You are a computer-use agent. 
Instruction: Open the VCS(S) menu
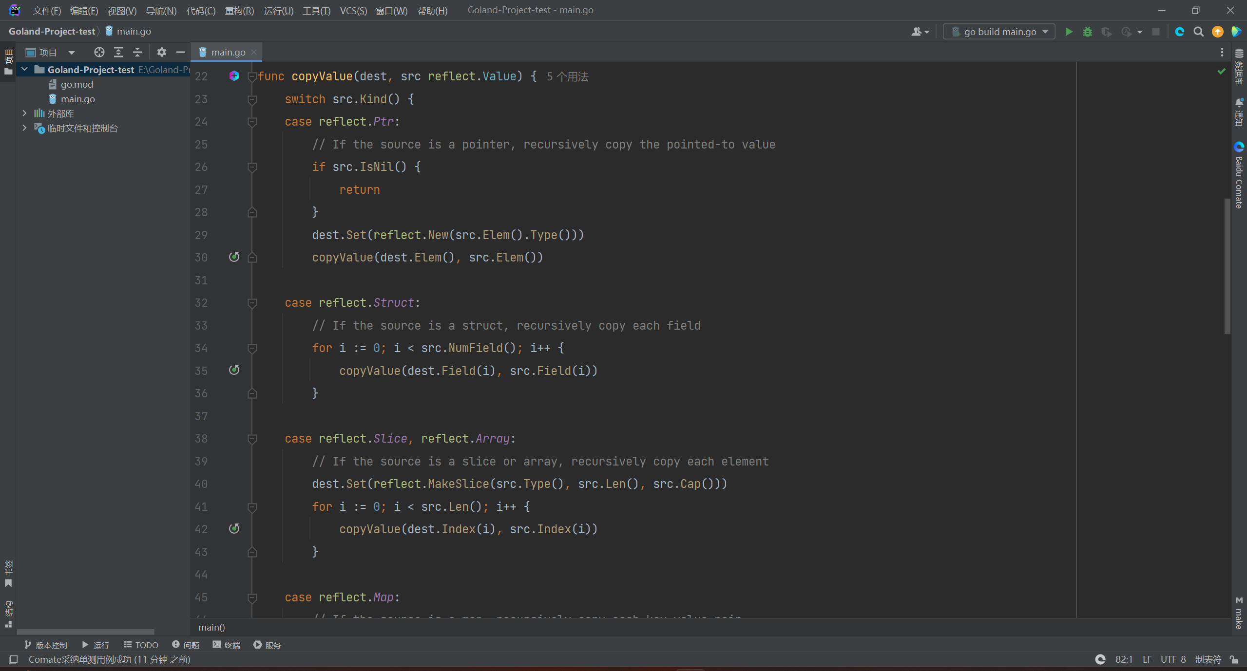353,11
